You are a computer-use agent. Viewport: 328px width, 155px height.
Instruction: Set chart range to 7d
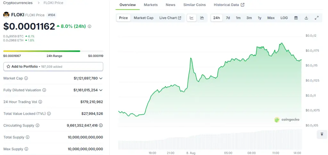click(x=228, y=18)
